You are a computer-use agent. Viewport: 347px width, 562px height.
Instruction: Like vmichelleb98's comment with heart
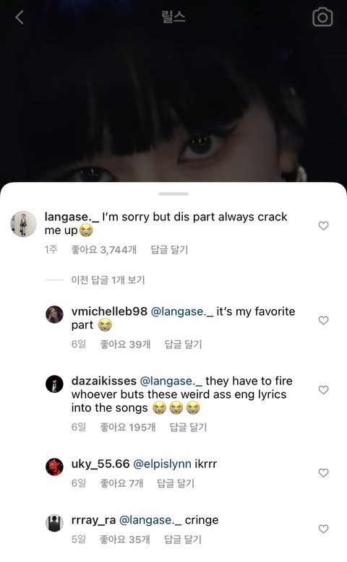(323, 320)
